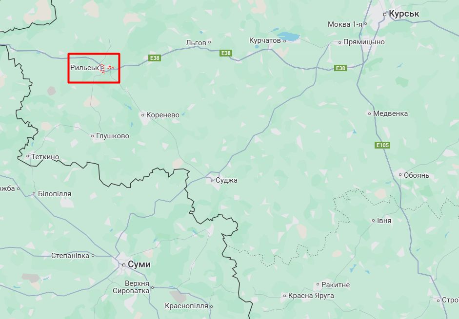Screen dimensions: 459x319
Task: Click the E38 shield near Рильськ
Action: [x=155, y=58]
